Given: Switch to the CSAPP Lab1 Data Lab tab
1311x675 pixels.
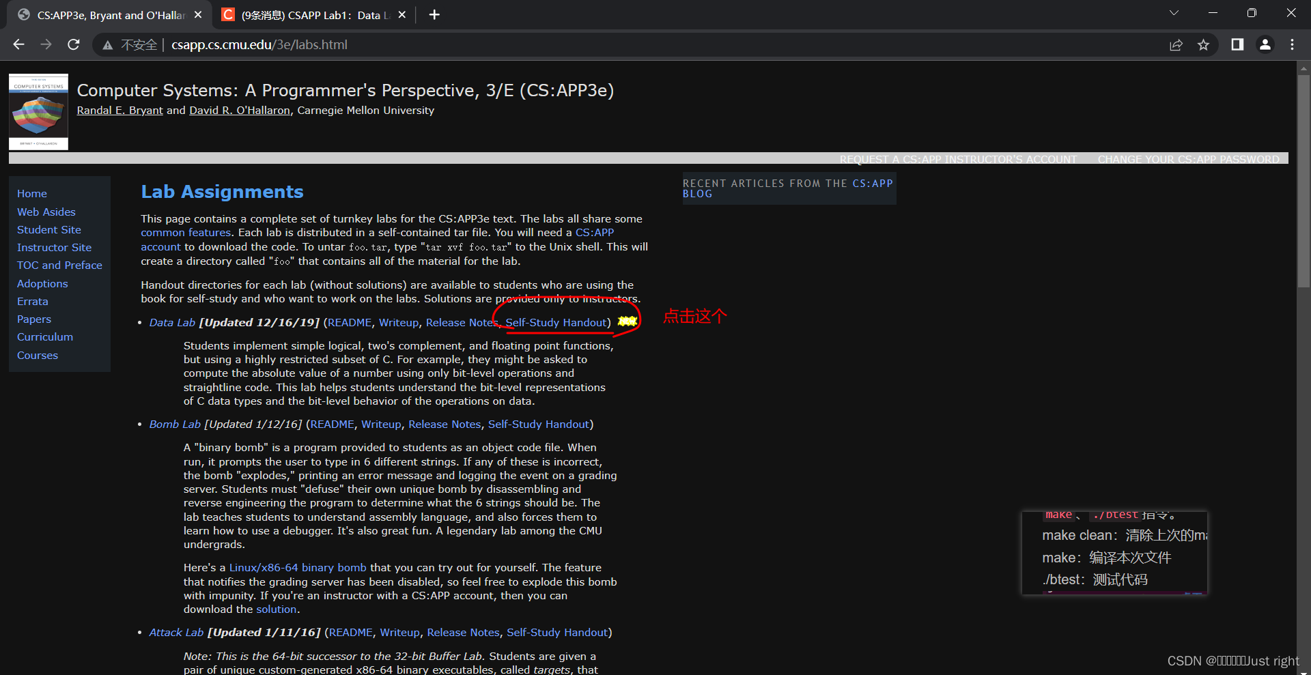Looking at the screenshot, I should tap(315, 15).
